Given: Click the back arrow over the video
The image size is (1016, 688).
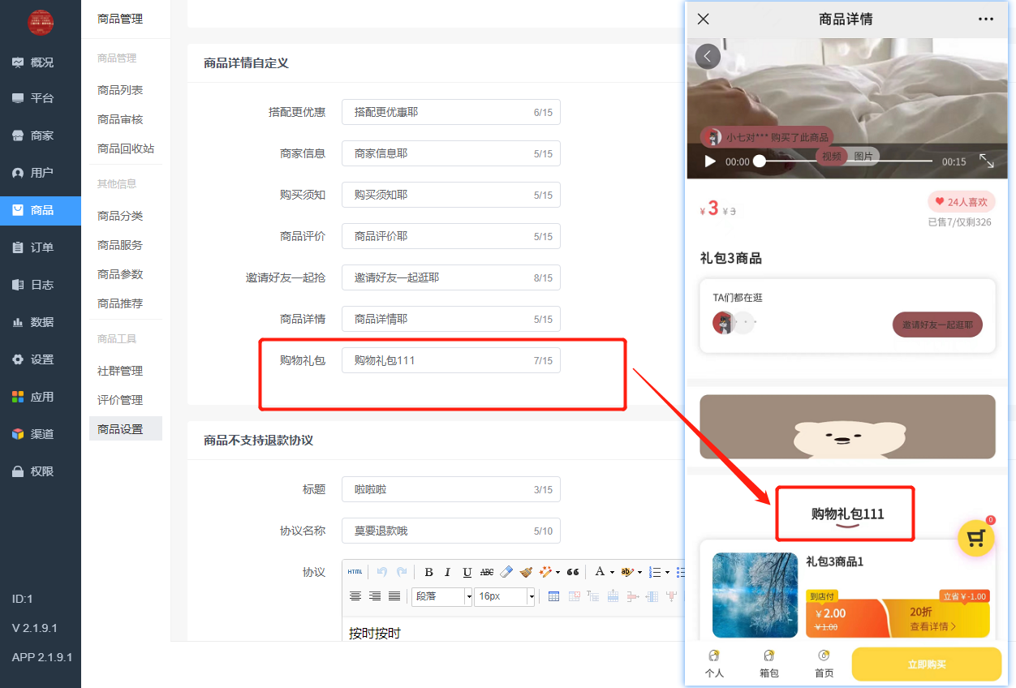Looking at the screenshot, I should [x=708, y=56].
